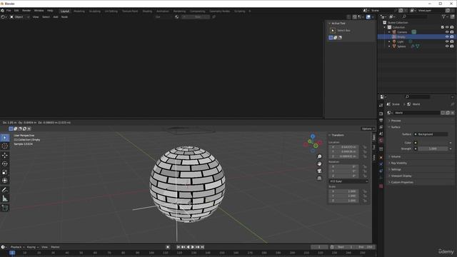Click the pan view hand icon
457x257 pixels.
pos(319,163)
